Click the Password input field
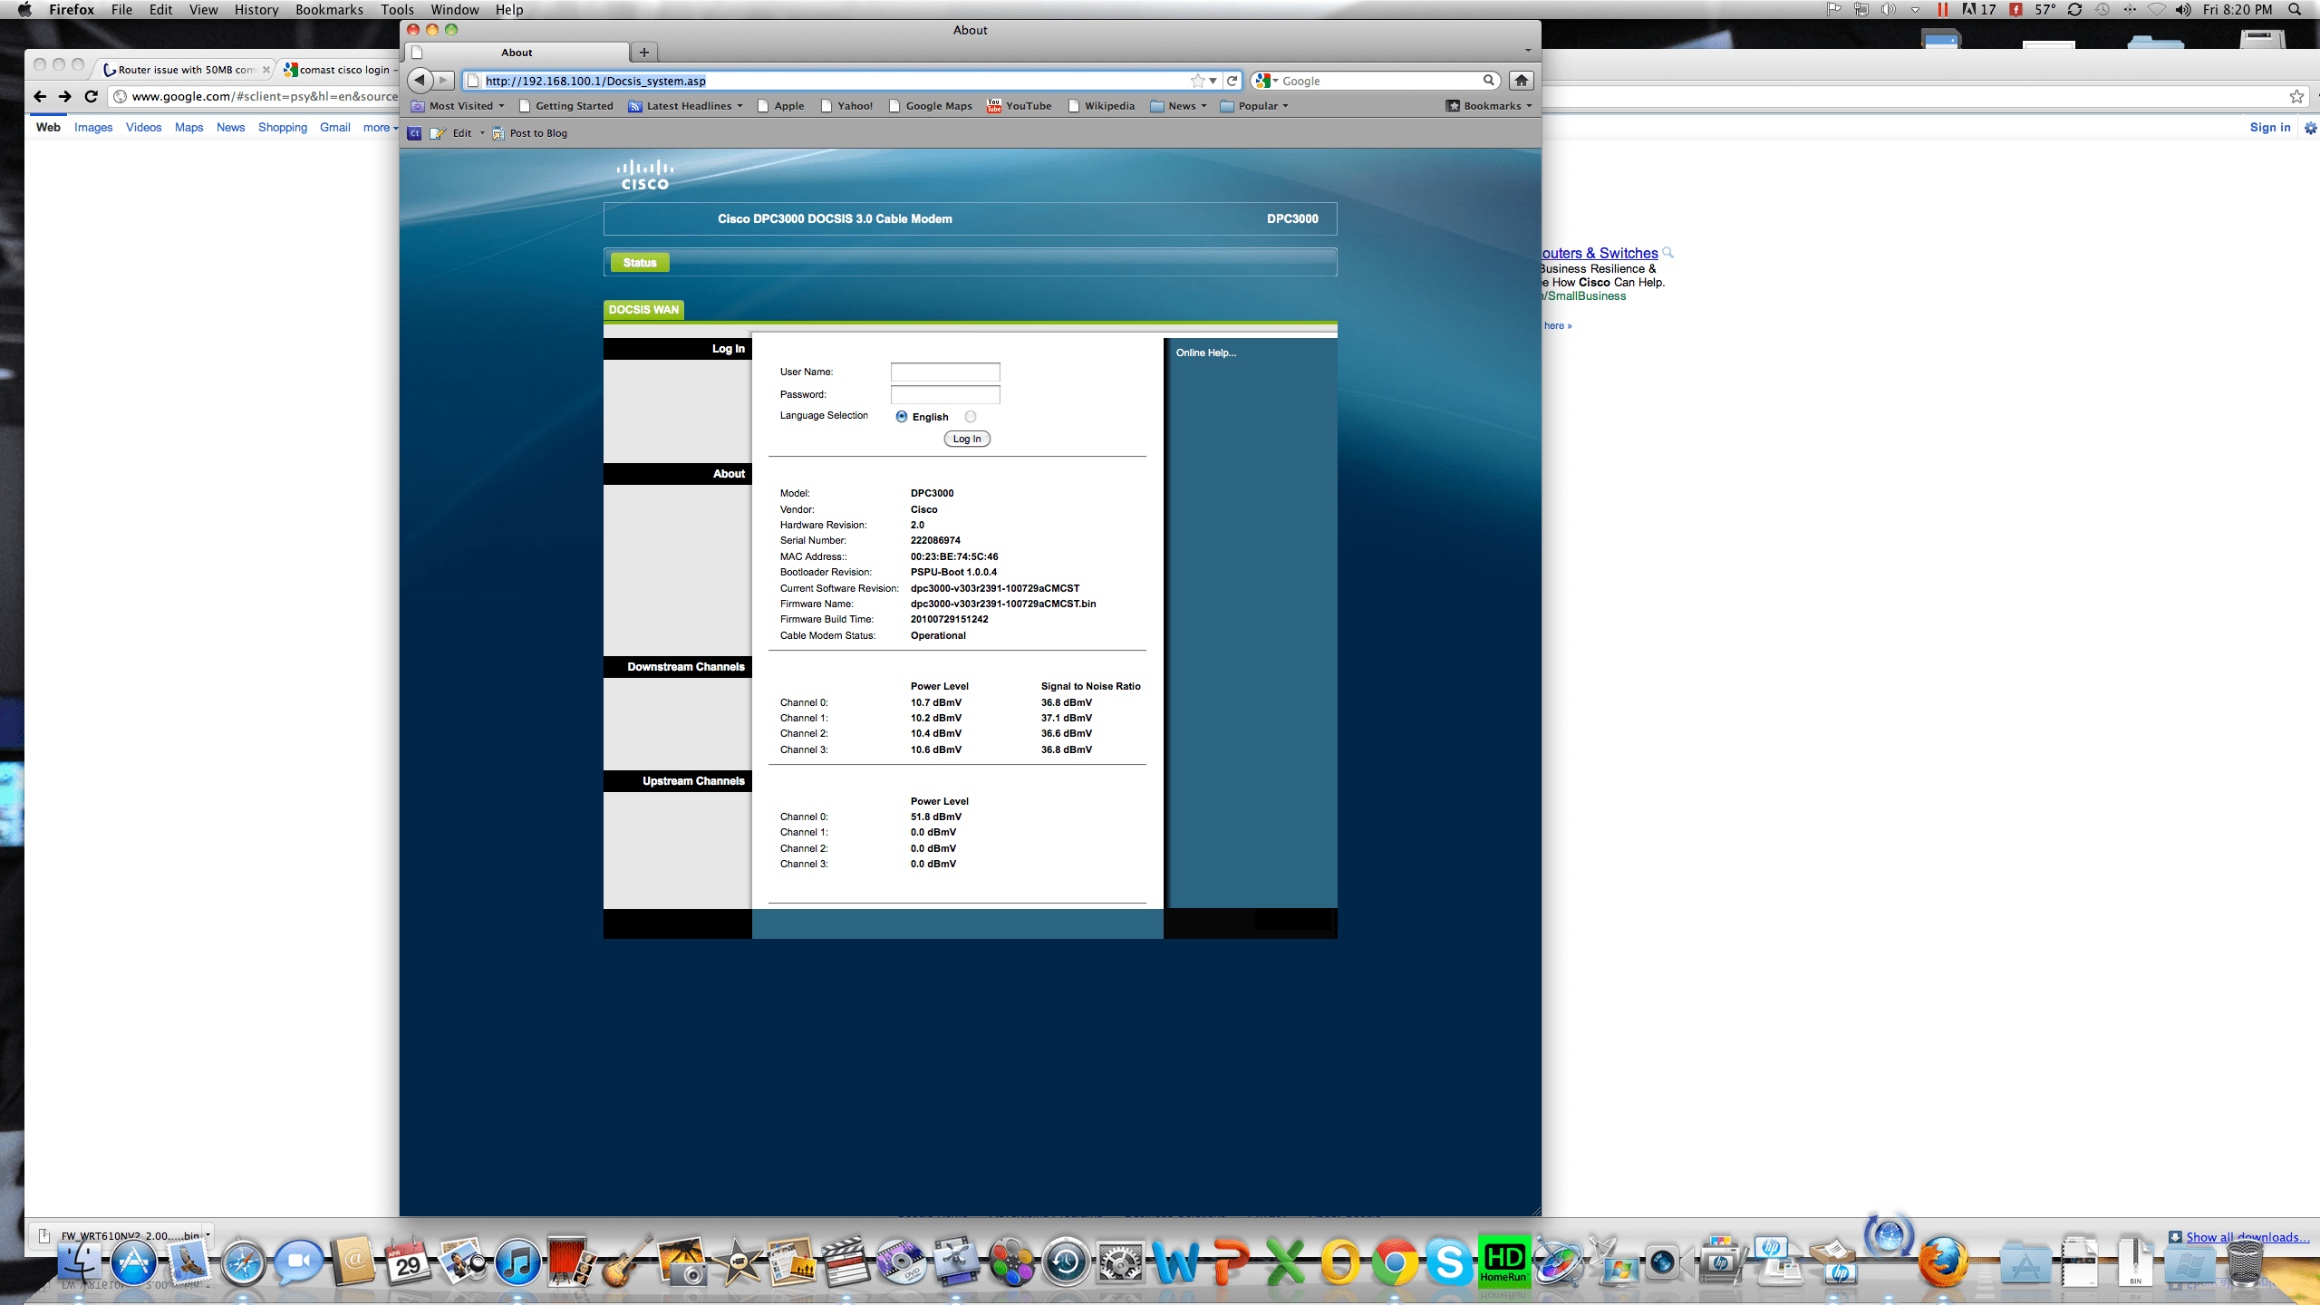This screenshot has width=2320, height=1305. click(x=945, y=394)
